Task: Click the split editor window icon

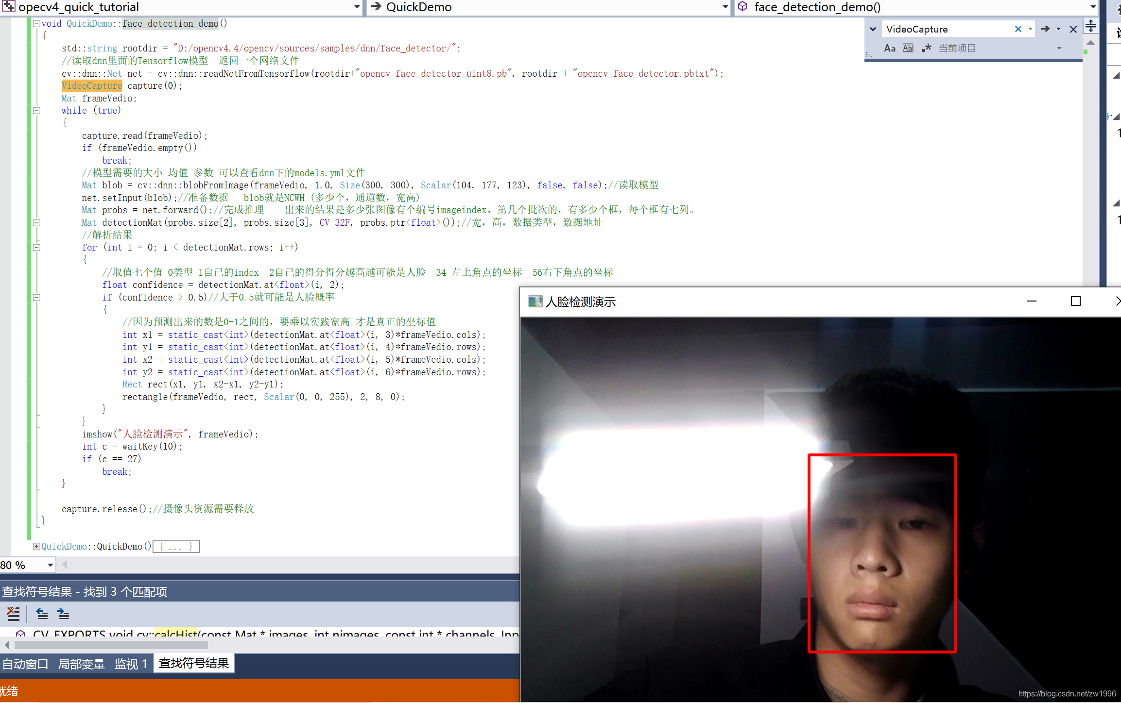Action: [x=1091, y=26]
